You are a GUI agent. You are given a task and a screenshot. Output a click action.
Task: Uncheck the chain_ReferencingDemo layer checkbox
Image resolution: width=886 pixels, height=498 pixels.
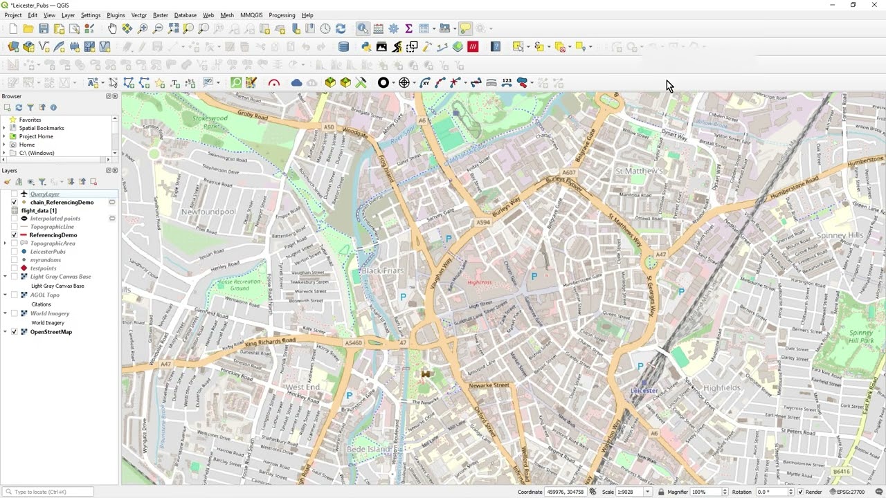tap(15, 202)
